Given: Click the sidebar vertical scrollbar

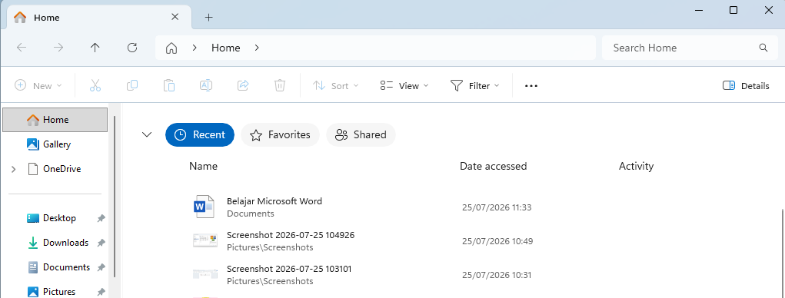Looking at the screenshot, I should [x=115, y=197].
